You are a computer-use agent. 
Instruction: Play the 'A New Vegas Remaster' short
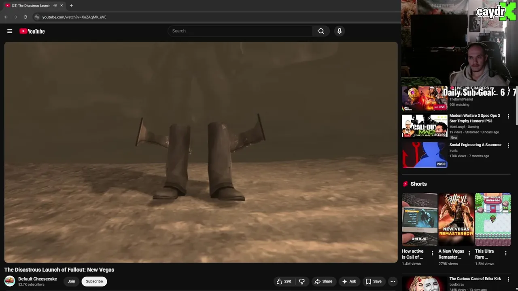point(456,219)
